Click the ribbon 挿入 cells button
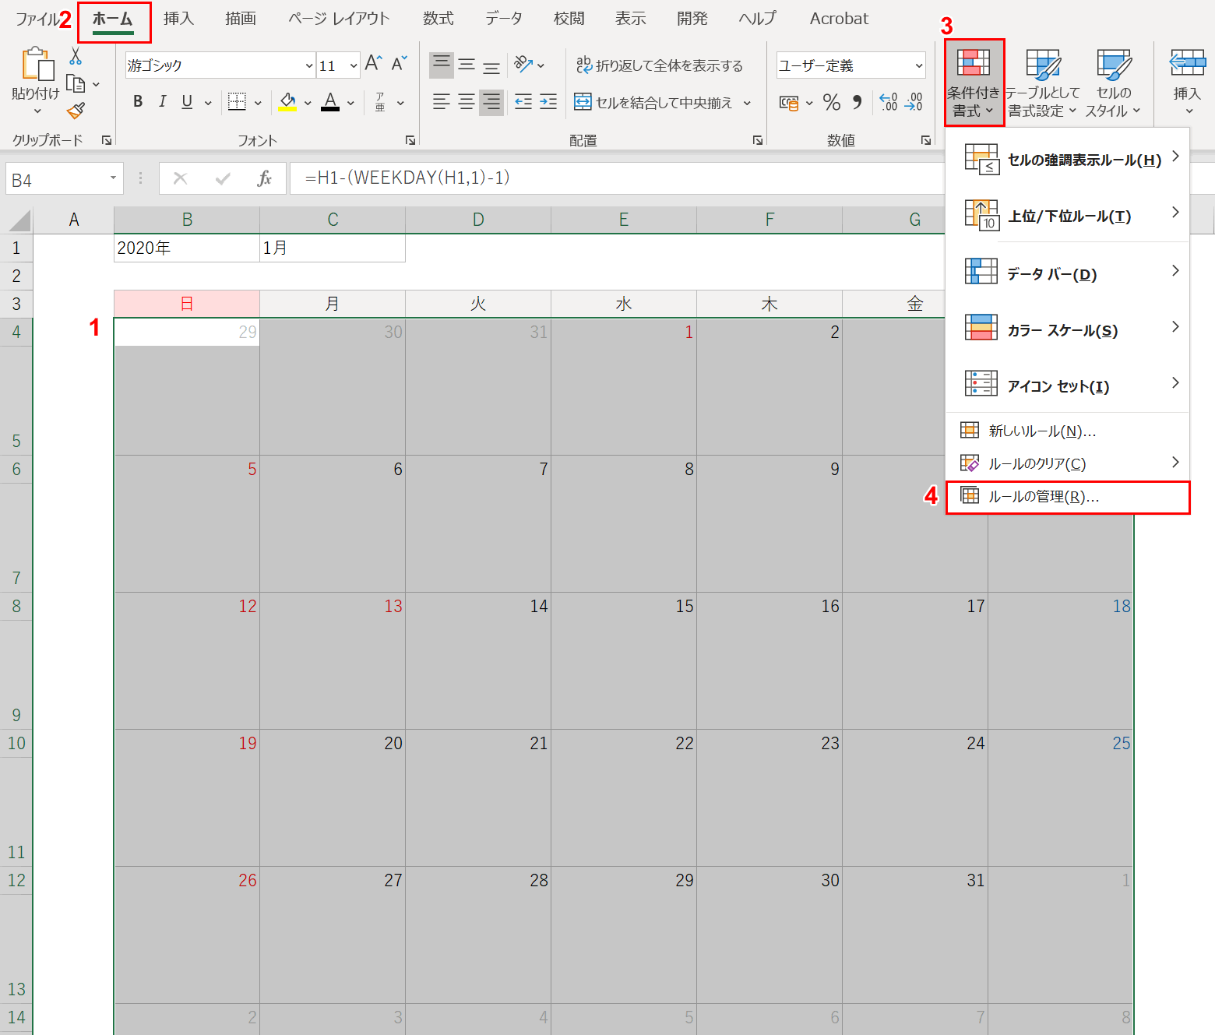The width and height of the screenshot is (1215, 1035). [x=1187, y=83]
